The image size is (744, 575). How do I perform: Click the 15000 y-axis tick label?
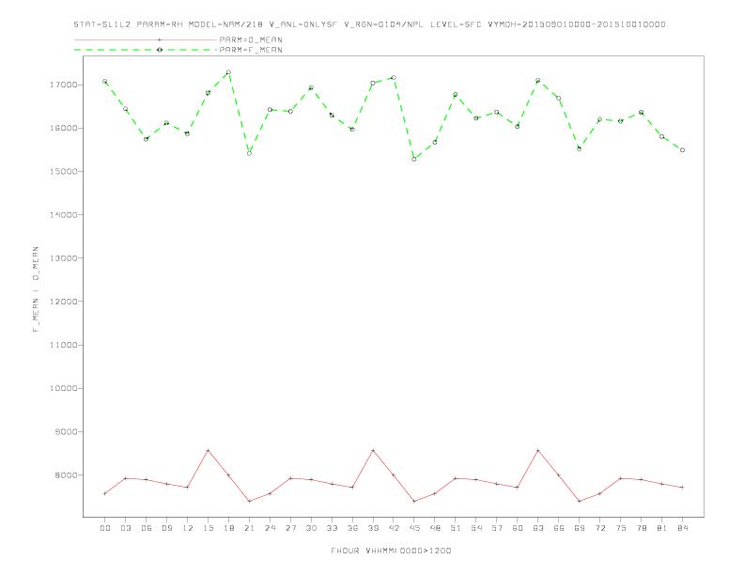63,171
